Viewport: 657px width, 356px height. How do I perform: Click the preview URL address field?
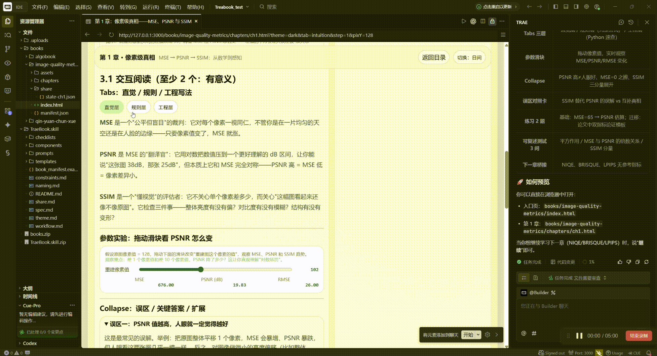(x=246, y=35)
